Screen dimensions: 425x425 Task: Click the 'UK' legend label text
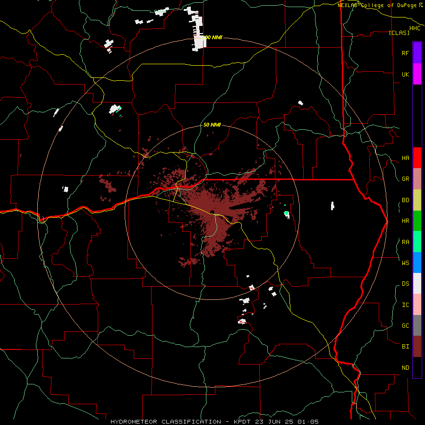405,74
